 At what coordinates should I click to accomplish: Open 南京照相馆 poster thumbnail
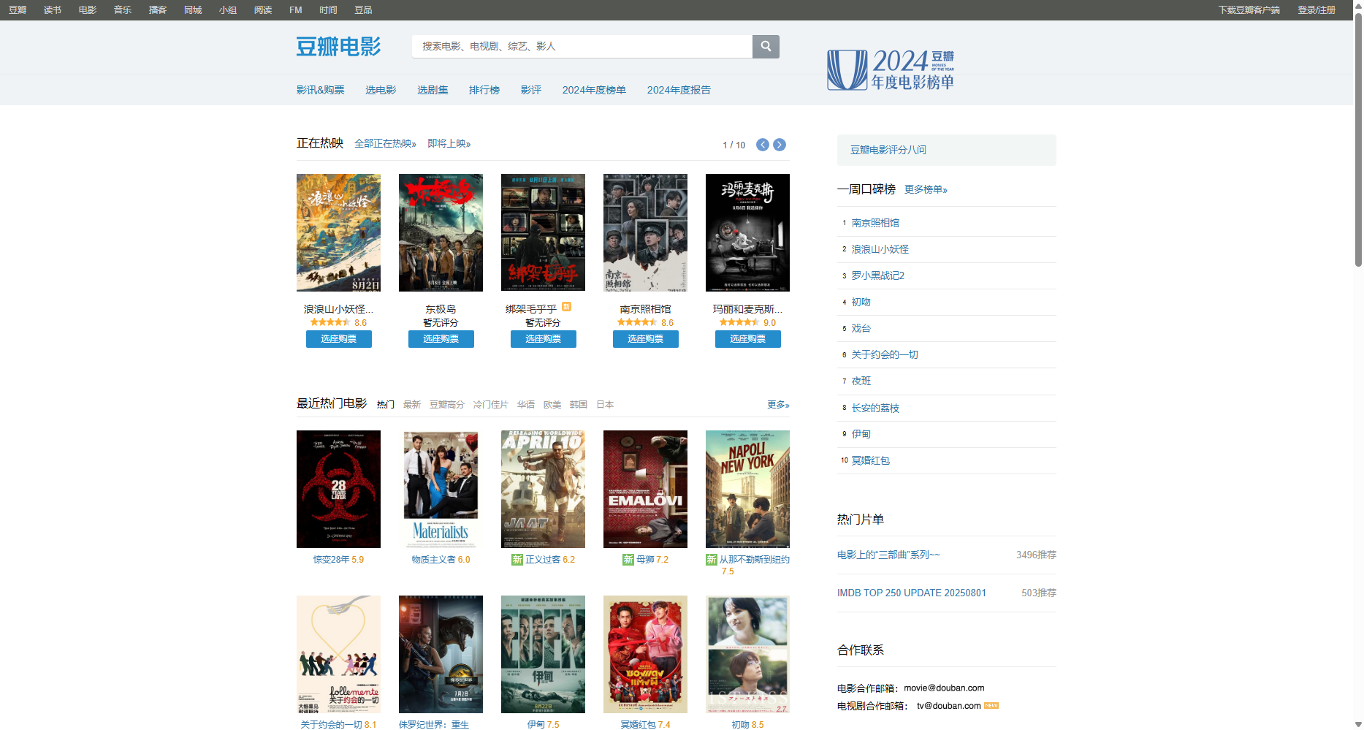pos(645,232)
